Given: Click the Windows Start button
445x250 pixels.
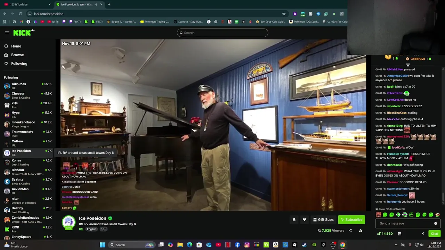Looking at the screenshot, I should tap(102, 245).
